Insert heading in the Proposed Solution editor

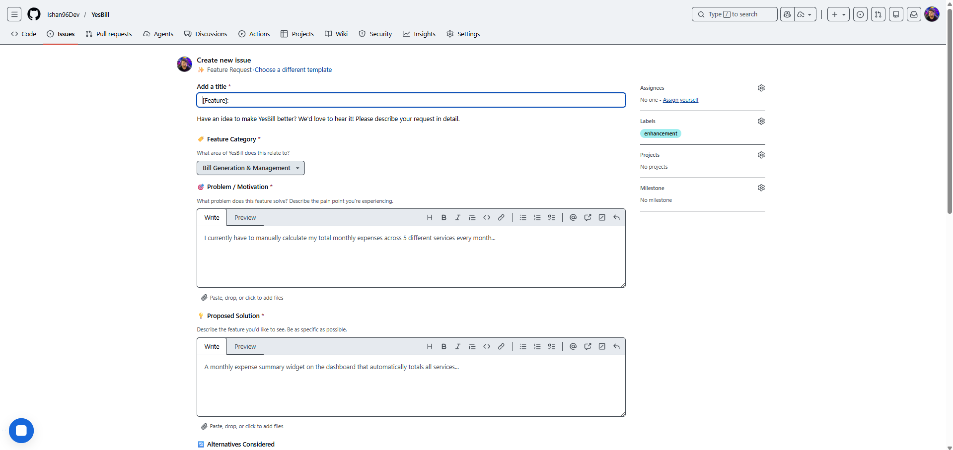coord(430,346)
